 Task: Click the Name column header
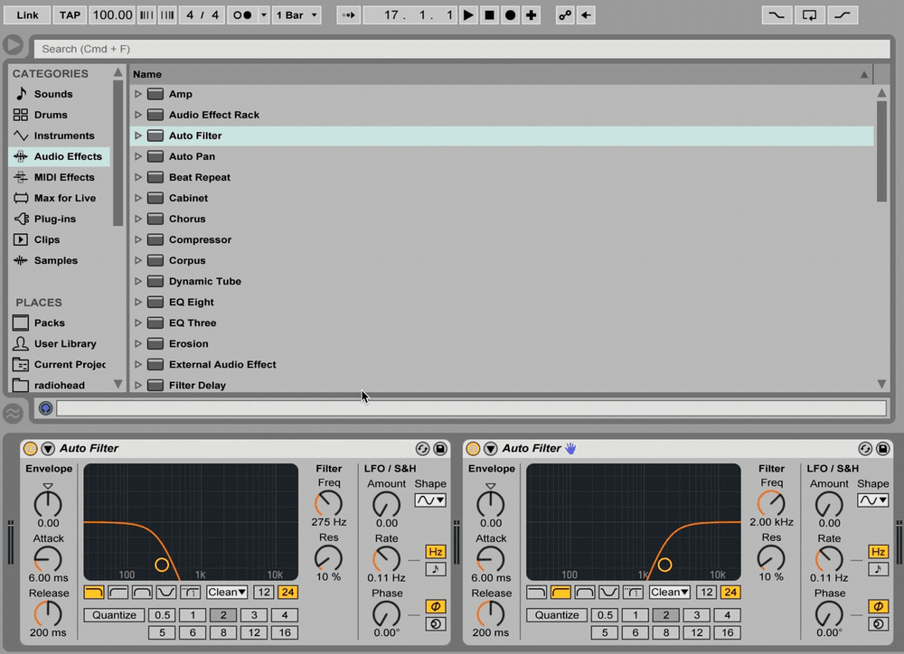(502, 74)
